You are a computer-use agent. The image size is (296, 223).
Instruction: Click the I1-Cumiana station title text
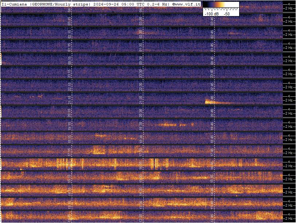tap(14, 4)
